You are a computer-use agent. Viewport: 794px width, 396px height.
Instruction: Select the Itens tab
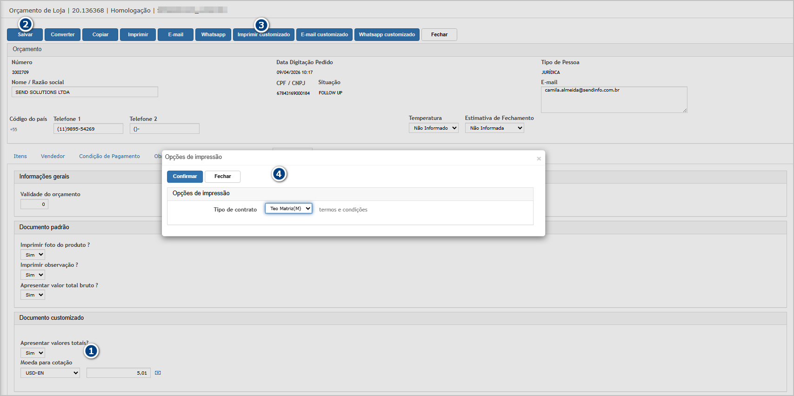click(x=20, y=156)
